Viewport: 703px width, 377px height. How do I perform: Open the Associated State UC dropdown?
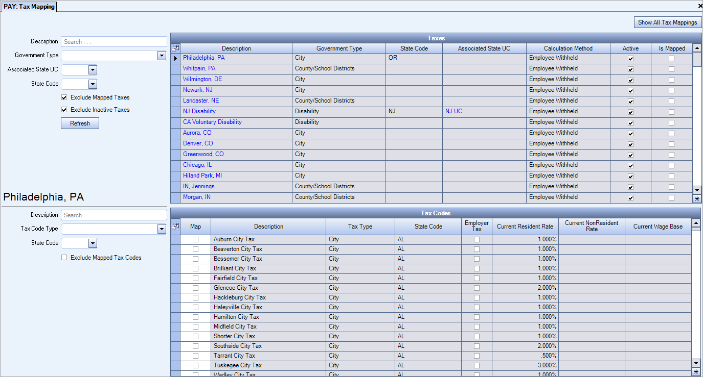tap(93, 69)
